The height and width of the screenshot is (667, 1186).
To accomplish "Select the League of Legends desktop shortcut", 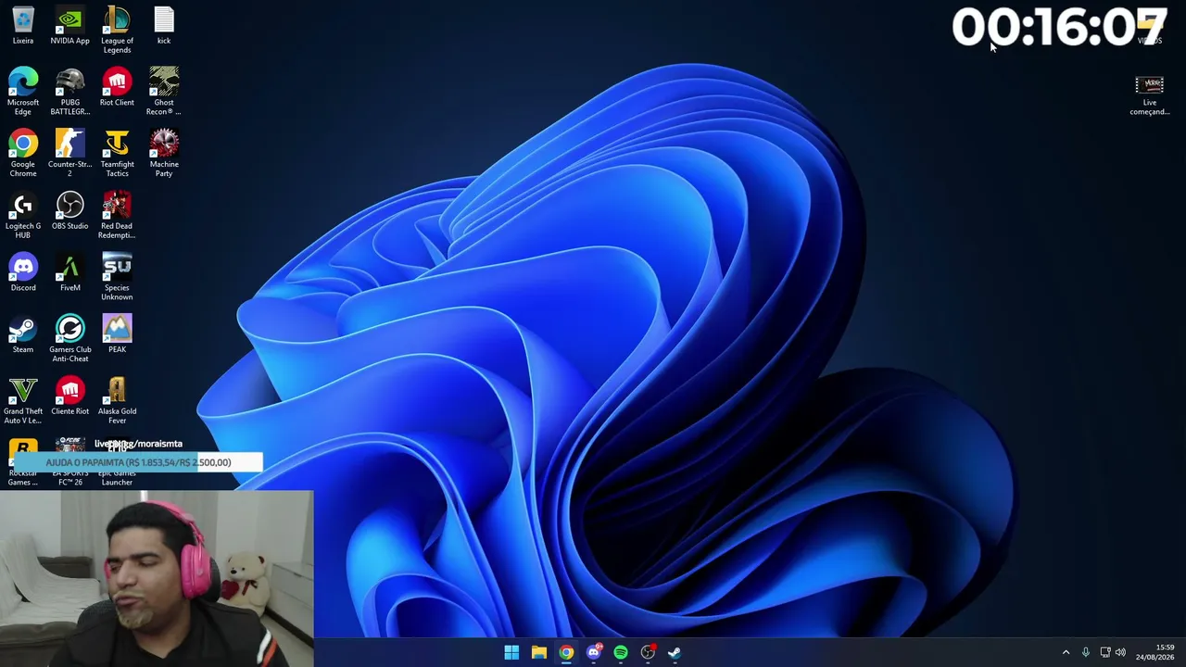I will pos(117,30).
